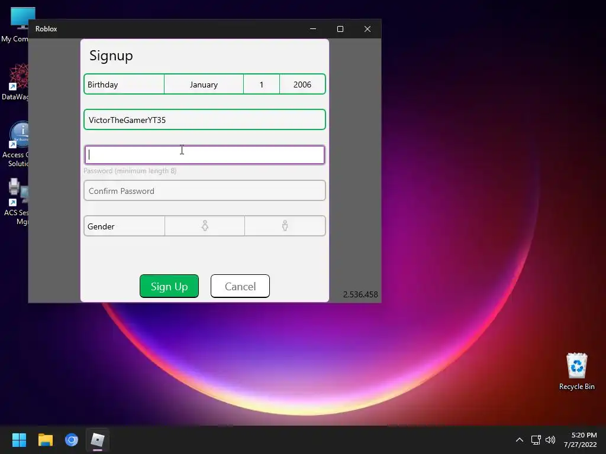Minimize the Roblox window

click(313, 29)
